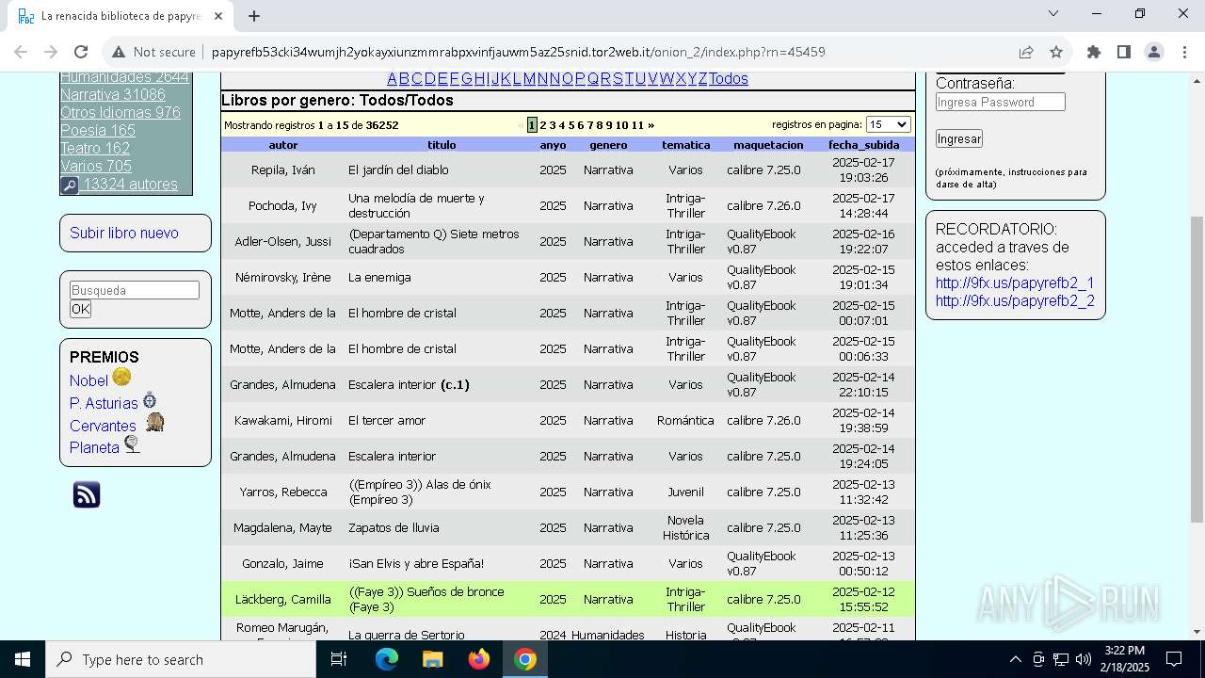Click the Nobel medal icon
The width and height of the screenshot is (1205, 678).
pos(121,377)
